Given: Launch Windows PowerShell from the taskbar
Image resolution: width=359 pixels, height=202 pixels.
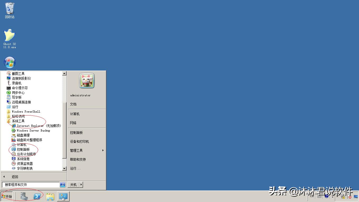Looking at the screenshot, I should point(37,196).
